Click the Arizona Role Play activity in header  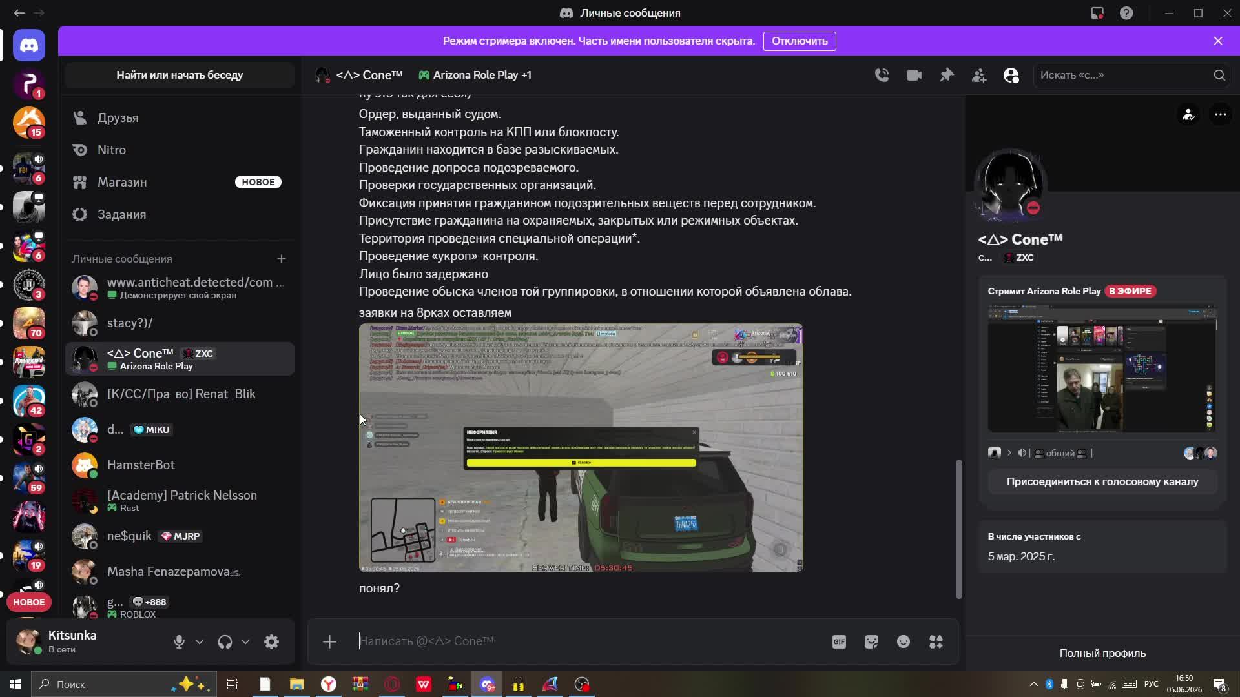coord(475,75)
